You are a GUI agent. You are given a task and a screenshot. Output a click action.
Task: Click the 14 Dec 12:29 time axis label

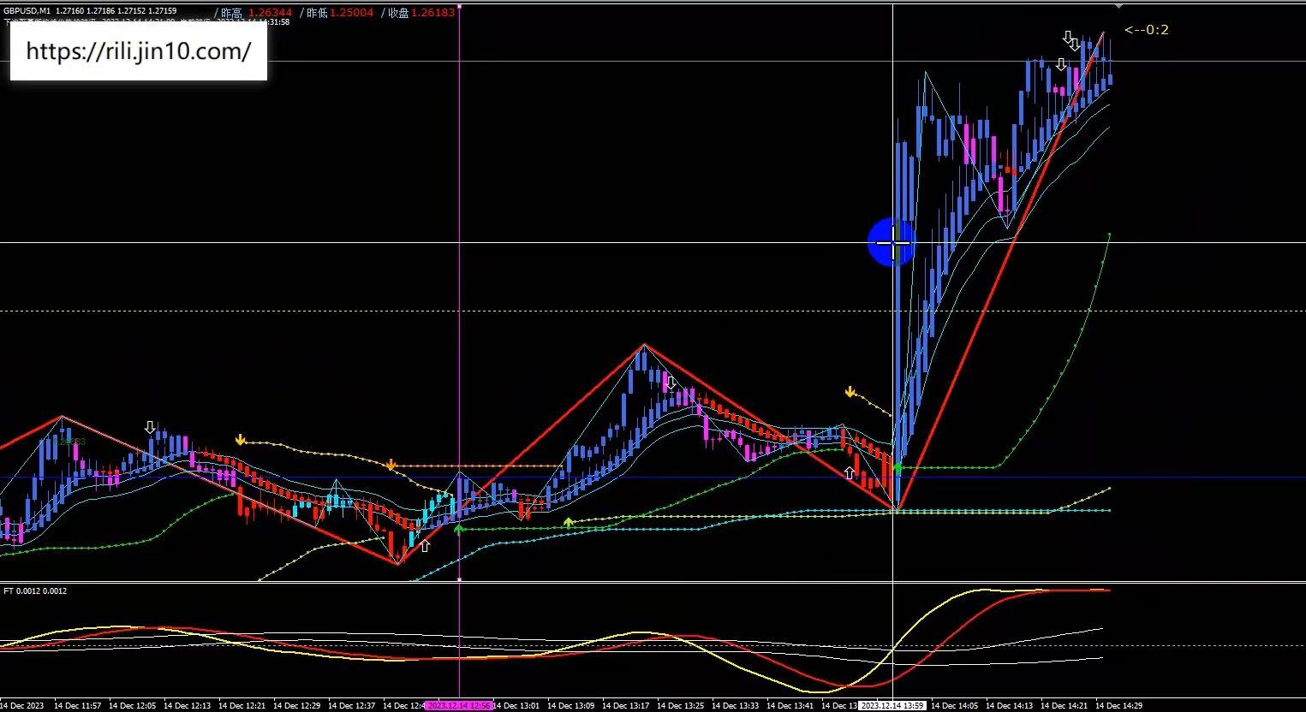pyautogui.click(x=296, y=706)
